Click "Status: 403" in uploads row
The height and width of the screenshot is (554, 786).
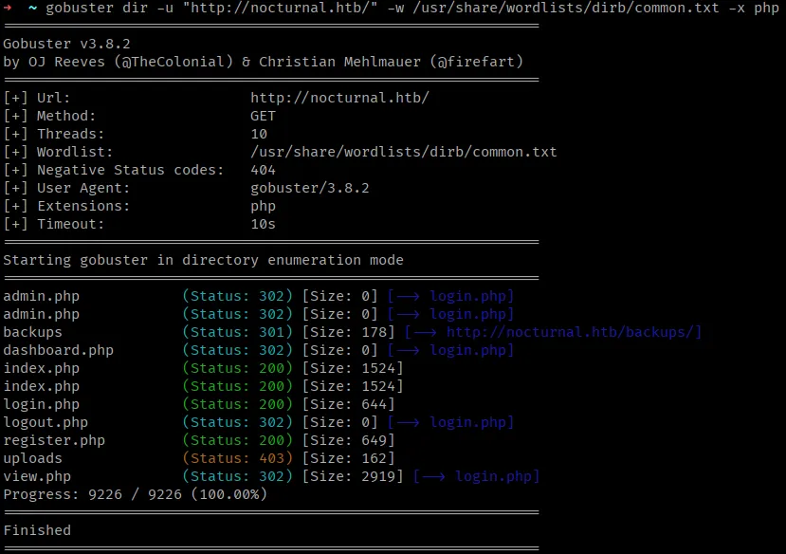coord(237,458)
